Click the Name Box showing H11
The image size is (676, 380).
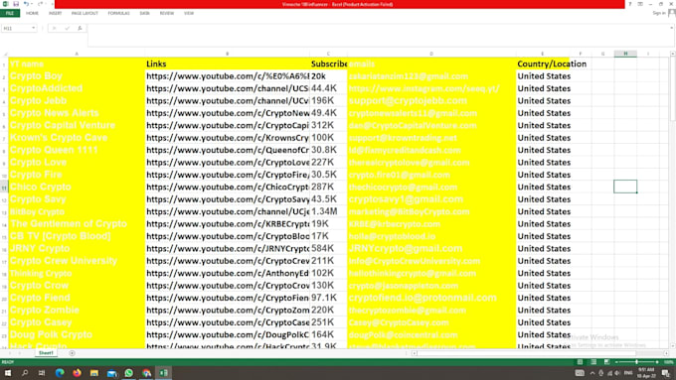click(16, 28)
